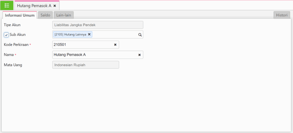Show the Histori tab

click(x=282, y=15)
